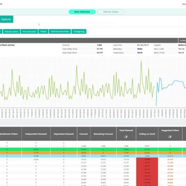Select the Dependent Demand column header
The height and width of the screenshot is (186, 186).
click(x=64, y=134)
